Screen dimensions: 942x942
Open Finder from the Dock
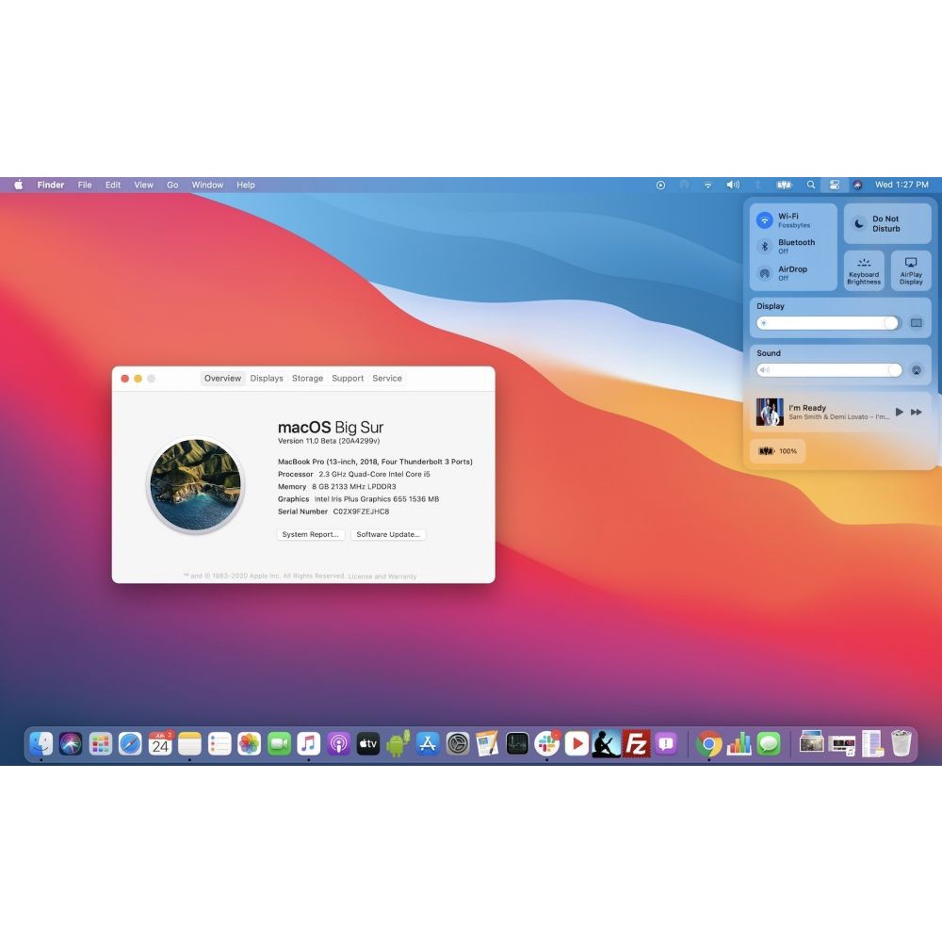click(x=41, y=744)
